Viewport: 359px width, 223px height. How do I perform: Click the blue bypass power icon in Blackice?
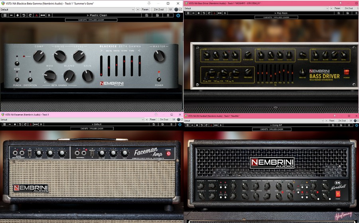(178, 15)
